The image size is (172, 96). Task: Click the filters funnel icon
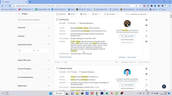[x=19, y=14]
